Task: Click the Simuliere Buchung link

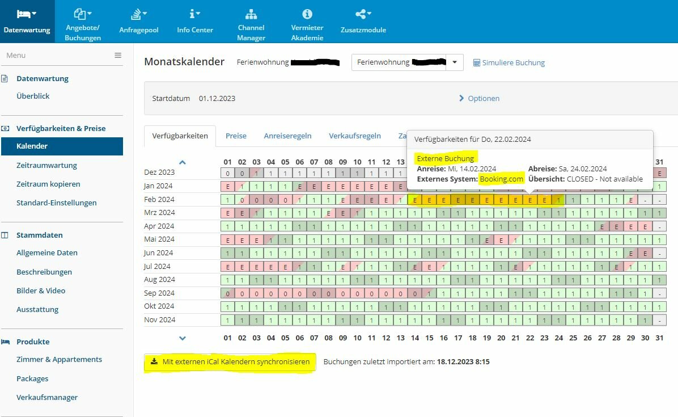Action: (x=508, y=63)
